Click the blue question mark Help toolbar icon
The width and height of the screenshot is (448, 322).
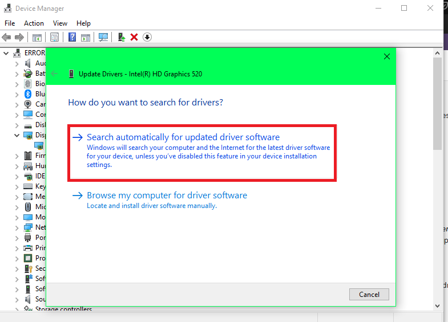click(x=72, y=37)
